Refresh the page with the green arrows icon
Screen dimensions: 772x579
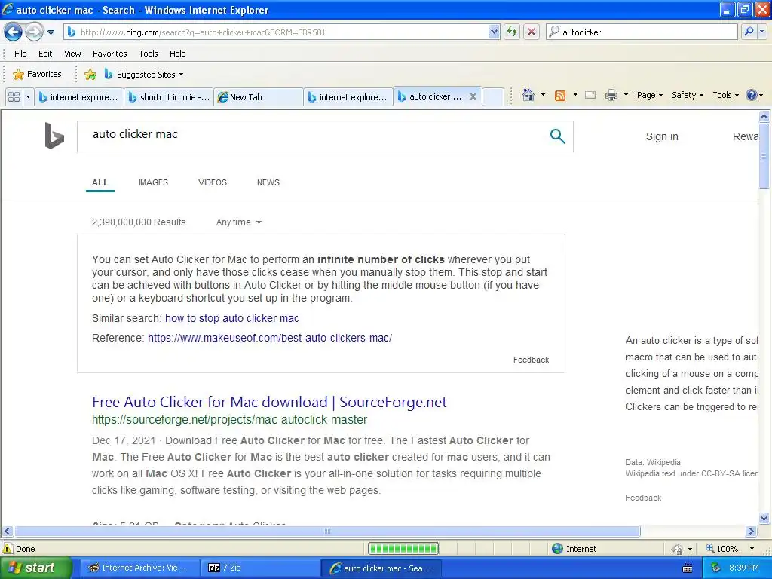coord(512,32)
